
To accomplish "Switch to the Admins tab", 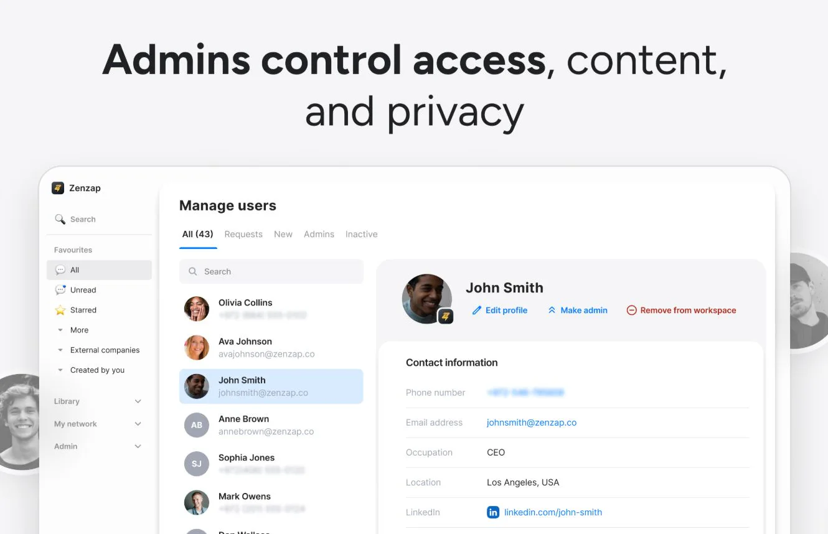I will [319, 234].
